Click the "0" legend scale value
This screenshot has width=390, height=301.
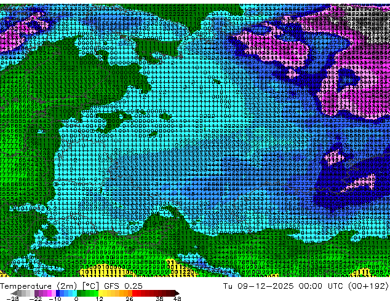(76, 299)
